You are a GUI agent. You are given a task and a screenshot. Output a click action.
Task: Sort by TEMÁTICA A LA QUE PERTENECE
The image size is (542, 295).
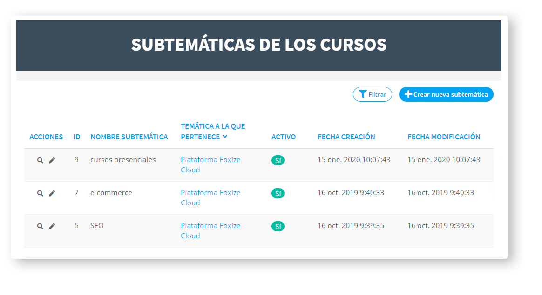(213, 131)
